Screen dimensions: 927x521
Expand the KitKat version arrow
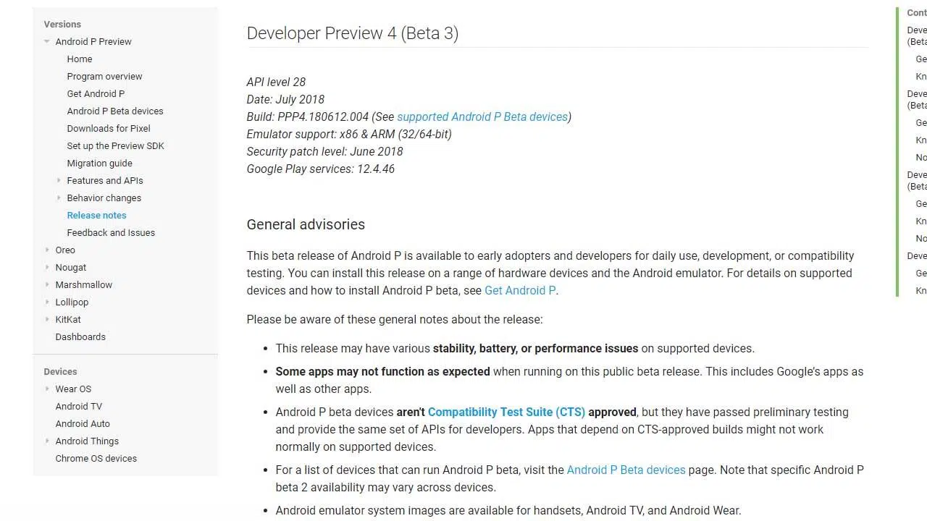(x=47, y=320)
